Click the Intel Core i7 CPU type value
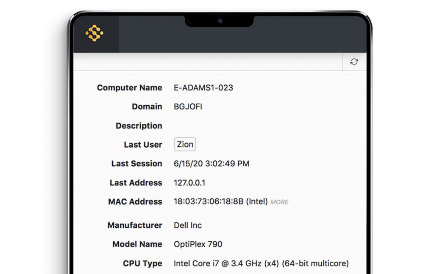Screen dimensions: 434x274 tap(261, 263)
